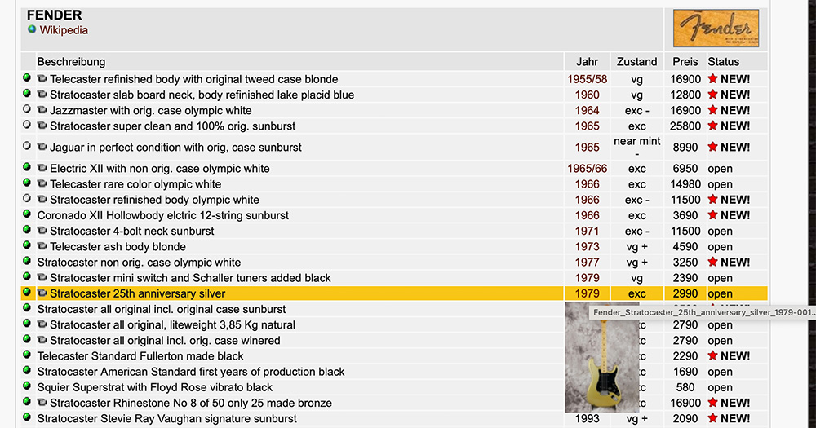Image resolution: width=816 pixels, height=428 pixels.
Task: Click white status dot for Stratocaster refinished body row
Action: click(27, 199)
